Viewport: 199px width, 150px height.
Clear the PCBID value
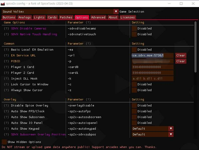point(181,61)
